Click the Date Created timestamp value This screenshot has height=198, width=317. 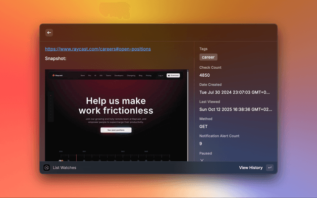235,92
